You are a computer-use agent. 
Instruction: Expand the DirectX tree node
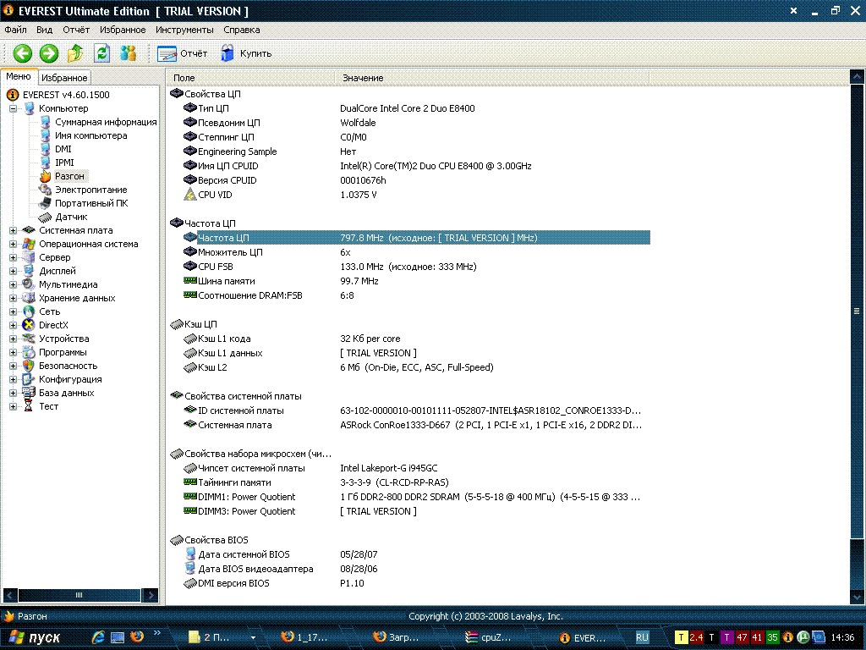[x=13, y=325]
